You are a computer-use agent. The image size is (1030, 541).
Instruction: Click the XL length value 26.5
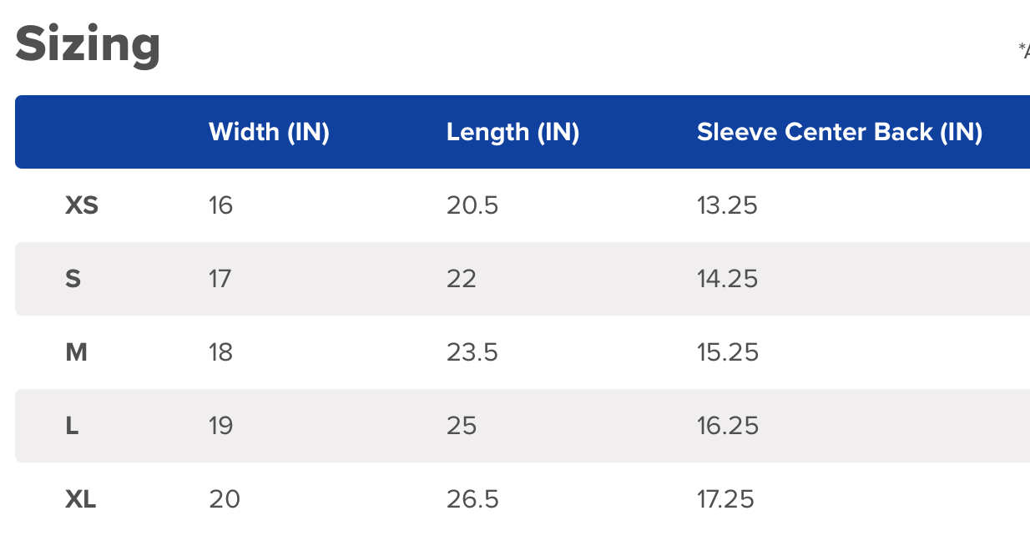click(x=472, y=499)
